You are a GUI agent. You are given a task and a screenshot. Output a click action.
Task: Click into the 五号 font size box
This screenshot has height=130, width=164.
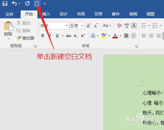click(75, 26)
